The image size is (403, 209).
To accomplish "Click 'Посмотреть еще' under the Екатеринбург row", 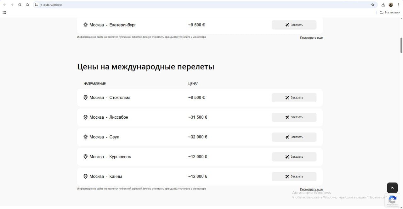I will [x=311, y=38].
